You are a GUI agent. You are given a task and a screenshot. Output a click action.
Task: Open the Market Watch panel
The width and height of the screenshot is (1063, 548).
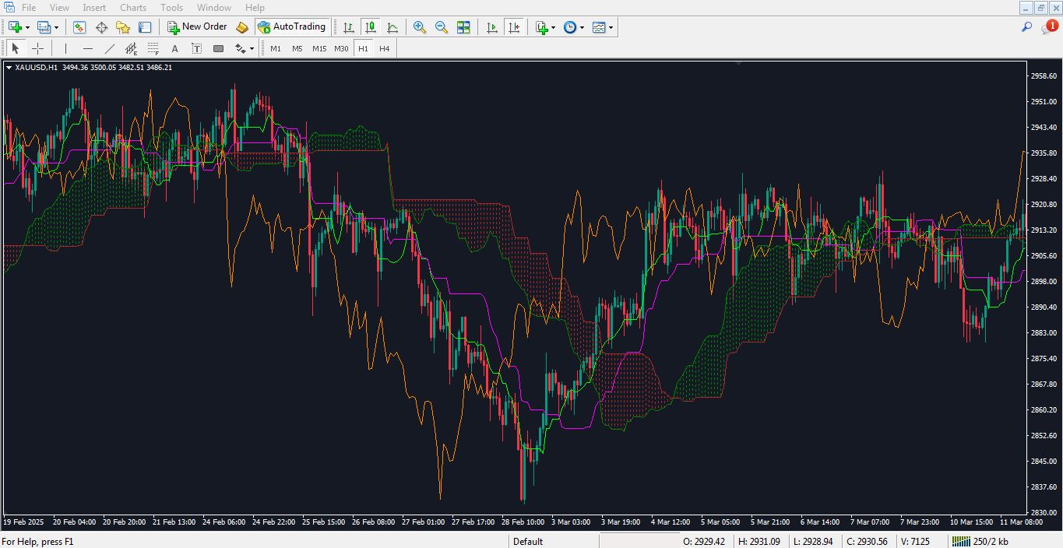click(79, 26)
